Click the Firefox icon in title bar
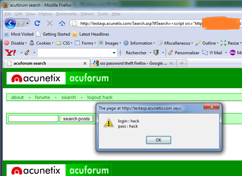The height and width of the screenshot is (176, 242). tap(5, 5)
